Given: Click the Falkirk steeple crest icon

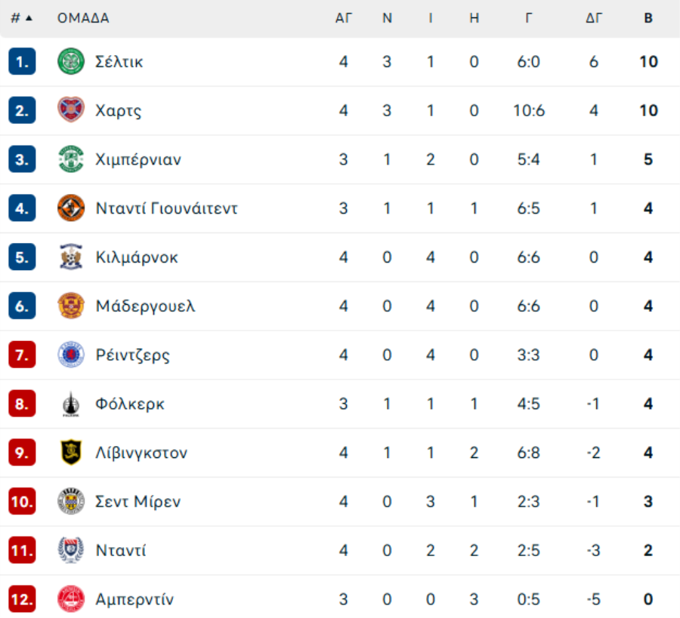Looking at the screenshot, I should (71, 404).
